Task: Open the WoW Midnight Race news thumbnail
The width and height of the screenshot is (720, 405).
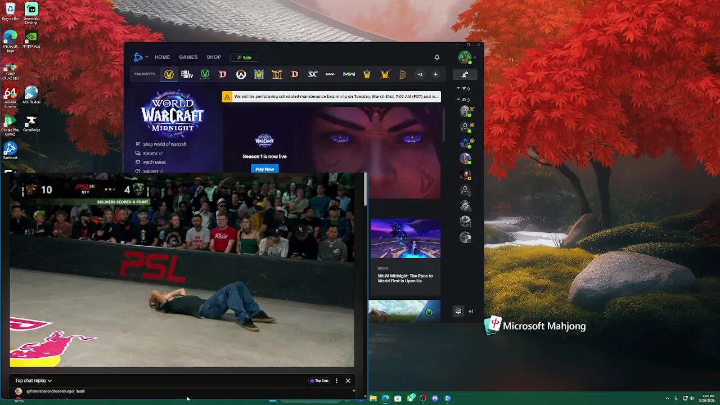Action: 405,238
